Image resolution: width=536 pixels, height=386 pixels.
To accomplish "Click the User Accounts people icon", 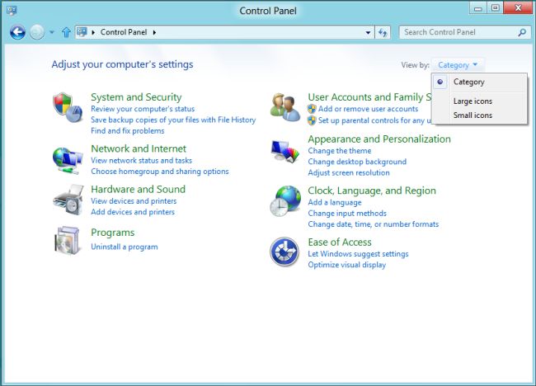I will (285, 107).
